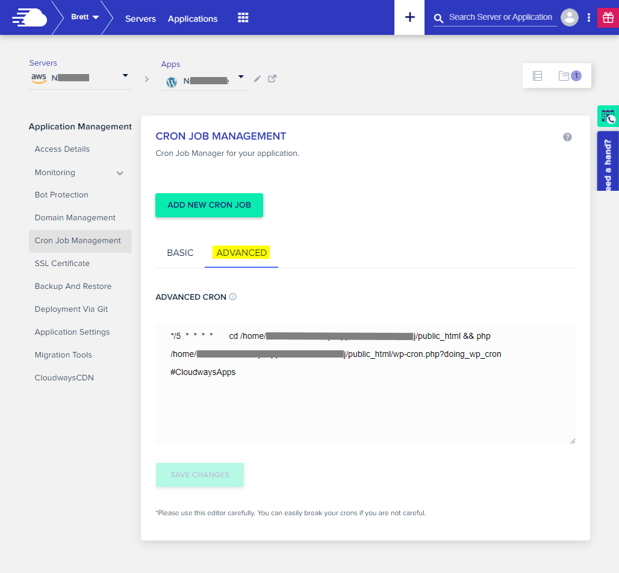Click the #CloudwaysApps comment line

point(203,372)
